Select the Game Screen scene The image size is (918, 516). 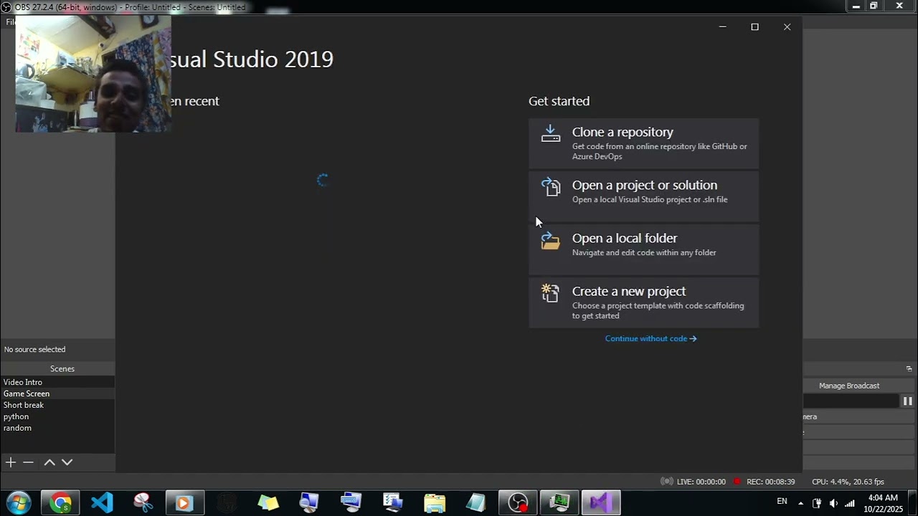57,393
